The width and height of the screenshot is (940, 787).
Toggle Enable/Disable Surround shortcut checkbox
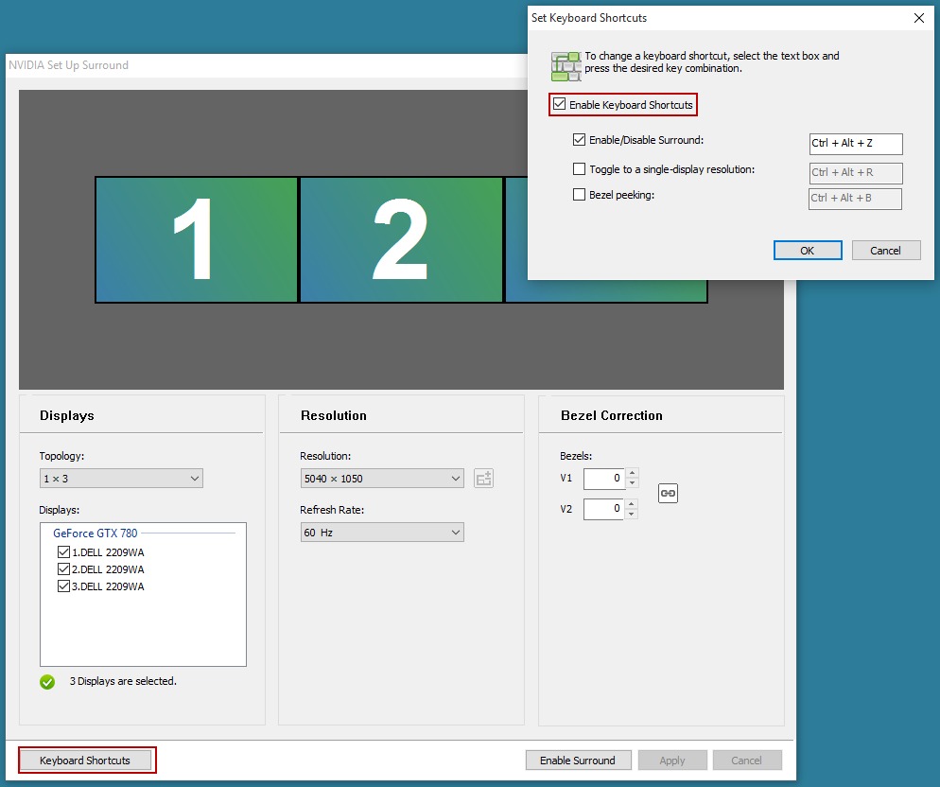pyautogui.click(x=580, y=140)
